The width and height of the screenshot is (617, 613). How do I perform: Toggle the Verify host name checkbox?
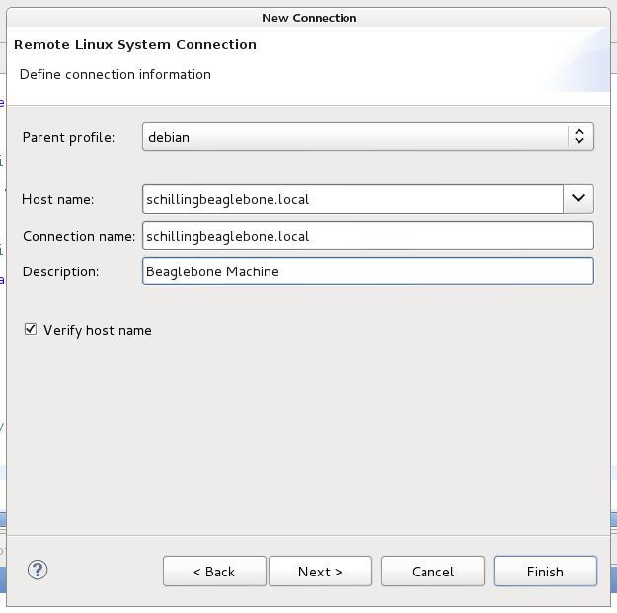point(31,329)
